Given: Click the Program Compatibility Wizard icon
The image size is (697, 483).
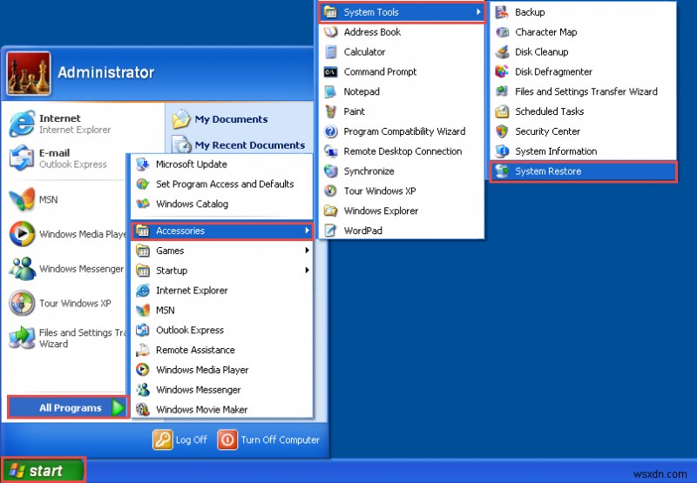Looking at the screenshot, I should click(x=330, y=131).
